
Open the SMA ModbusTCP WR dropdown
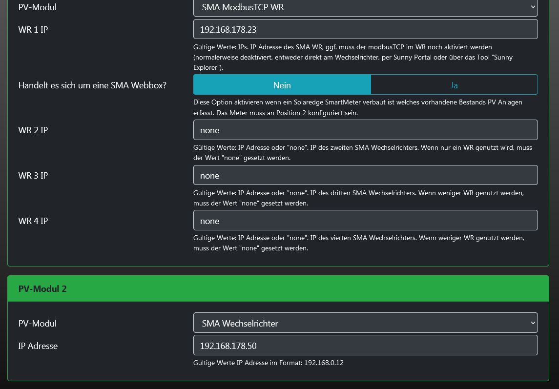coord(365,7)
